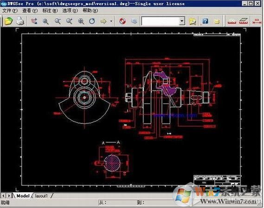Select the red ruler measure tool
Image resolution: width=264 pixels, height=208 pixels.
click(232, 21)
